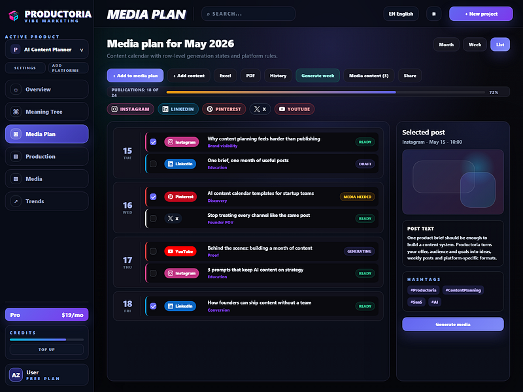Image resolution: width=523 pixels, height=392 pixels.
Task: Check the YouTube 'Behind the scenes' post checkbox
Action: (153, 252)
